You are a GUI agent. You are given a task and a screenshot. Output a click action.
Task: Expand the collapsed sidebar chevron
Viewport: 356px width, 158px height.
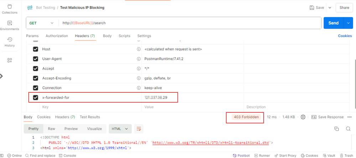pos(1,76)
